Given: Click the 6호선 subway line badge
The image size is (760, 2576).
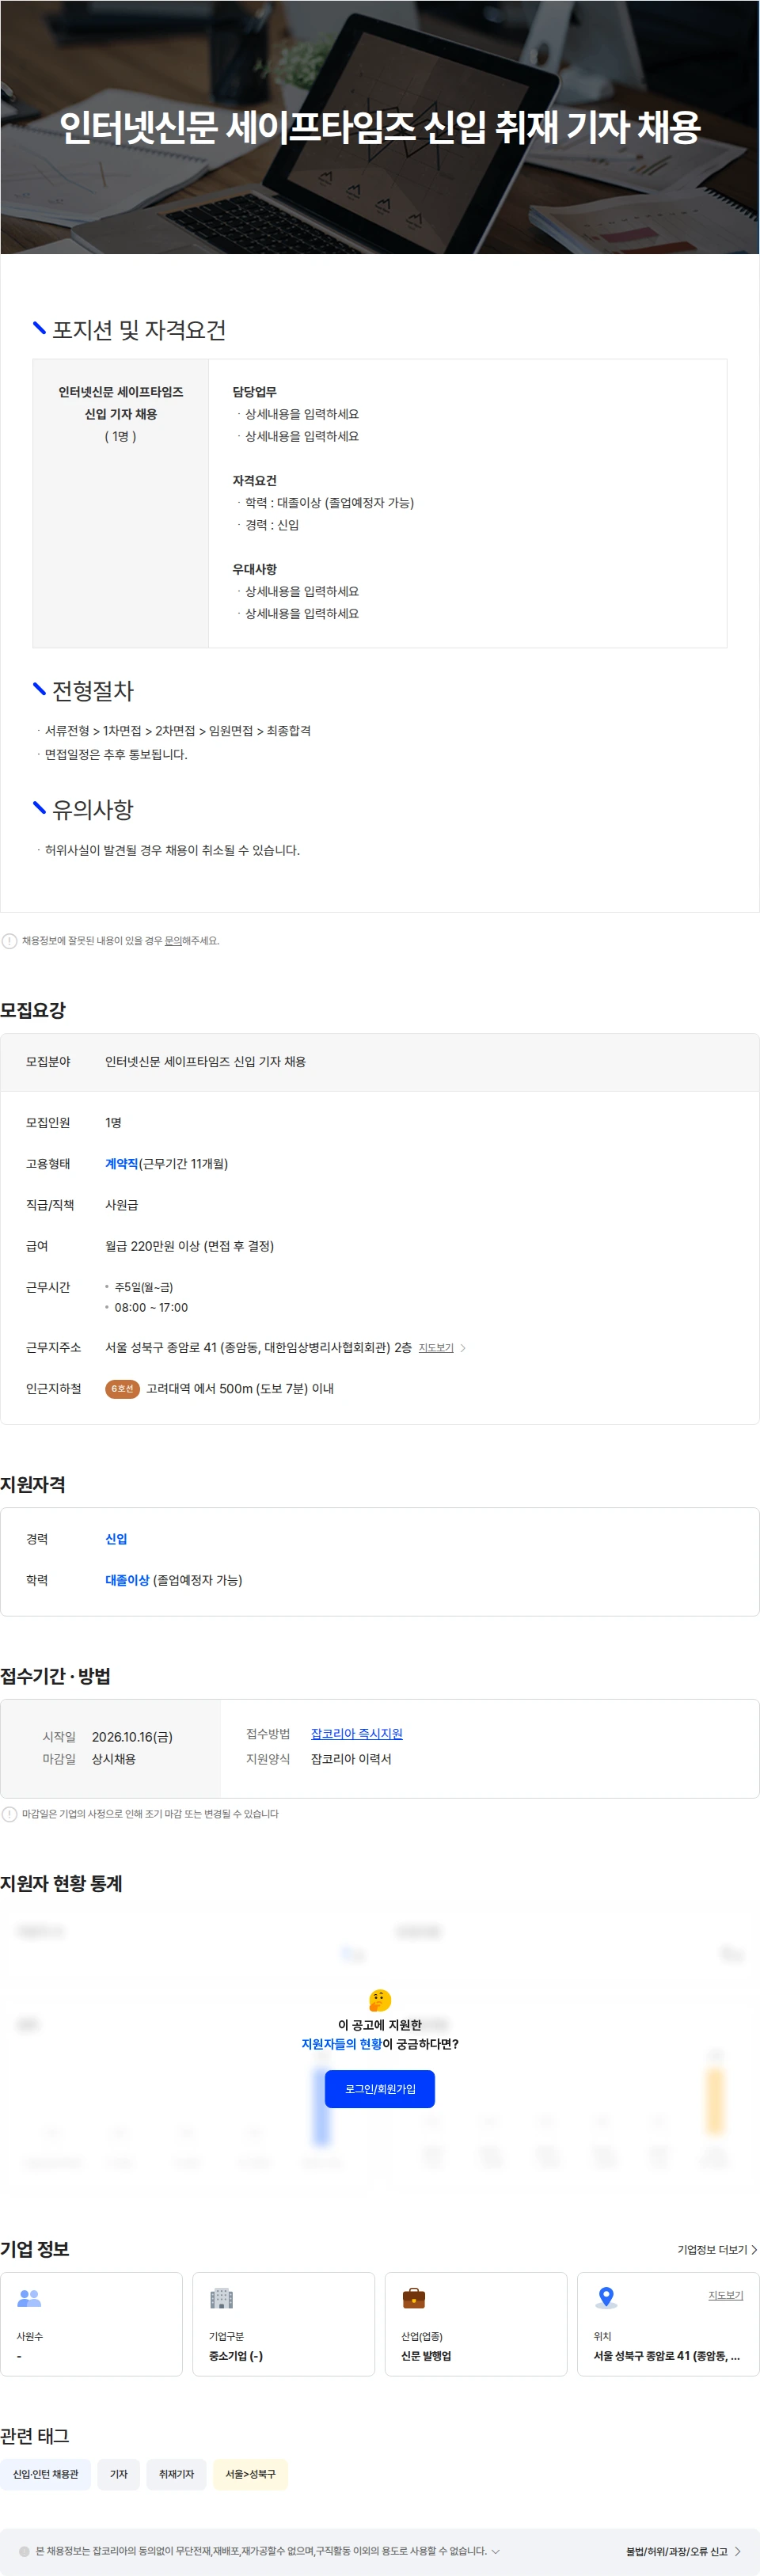Looking at the screenshot, I should pyautogui.click(x=122, y=1389).
